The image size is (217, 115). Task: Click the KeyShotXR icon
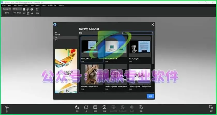click(123, 107)
